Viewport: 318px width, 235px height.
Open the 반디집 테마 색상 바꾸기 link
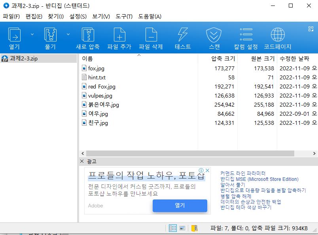click(x=246, y=207)
